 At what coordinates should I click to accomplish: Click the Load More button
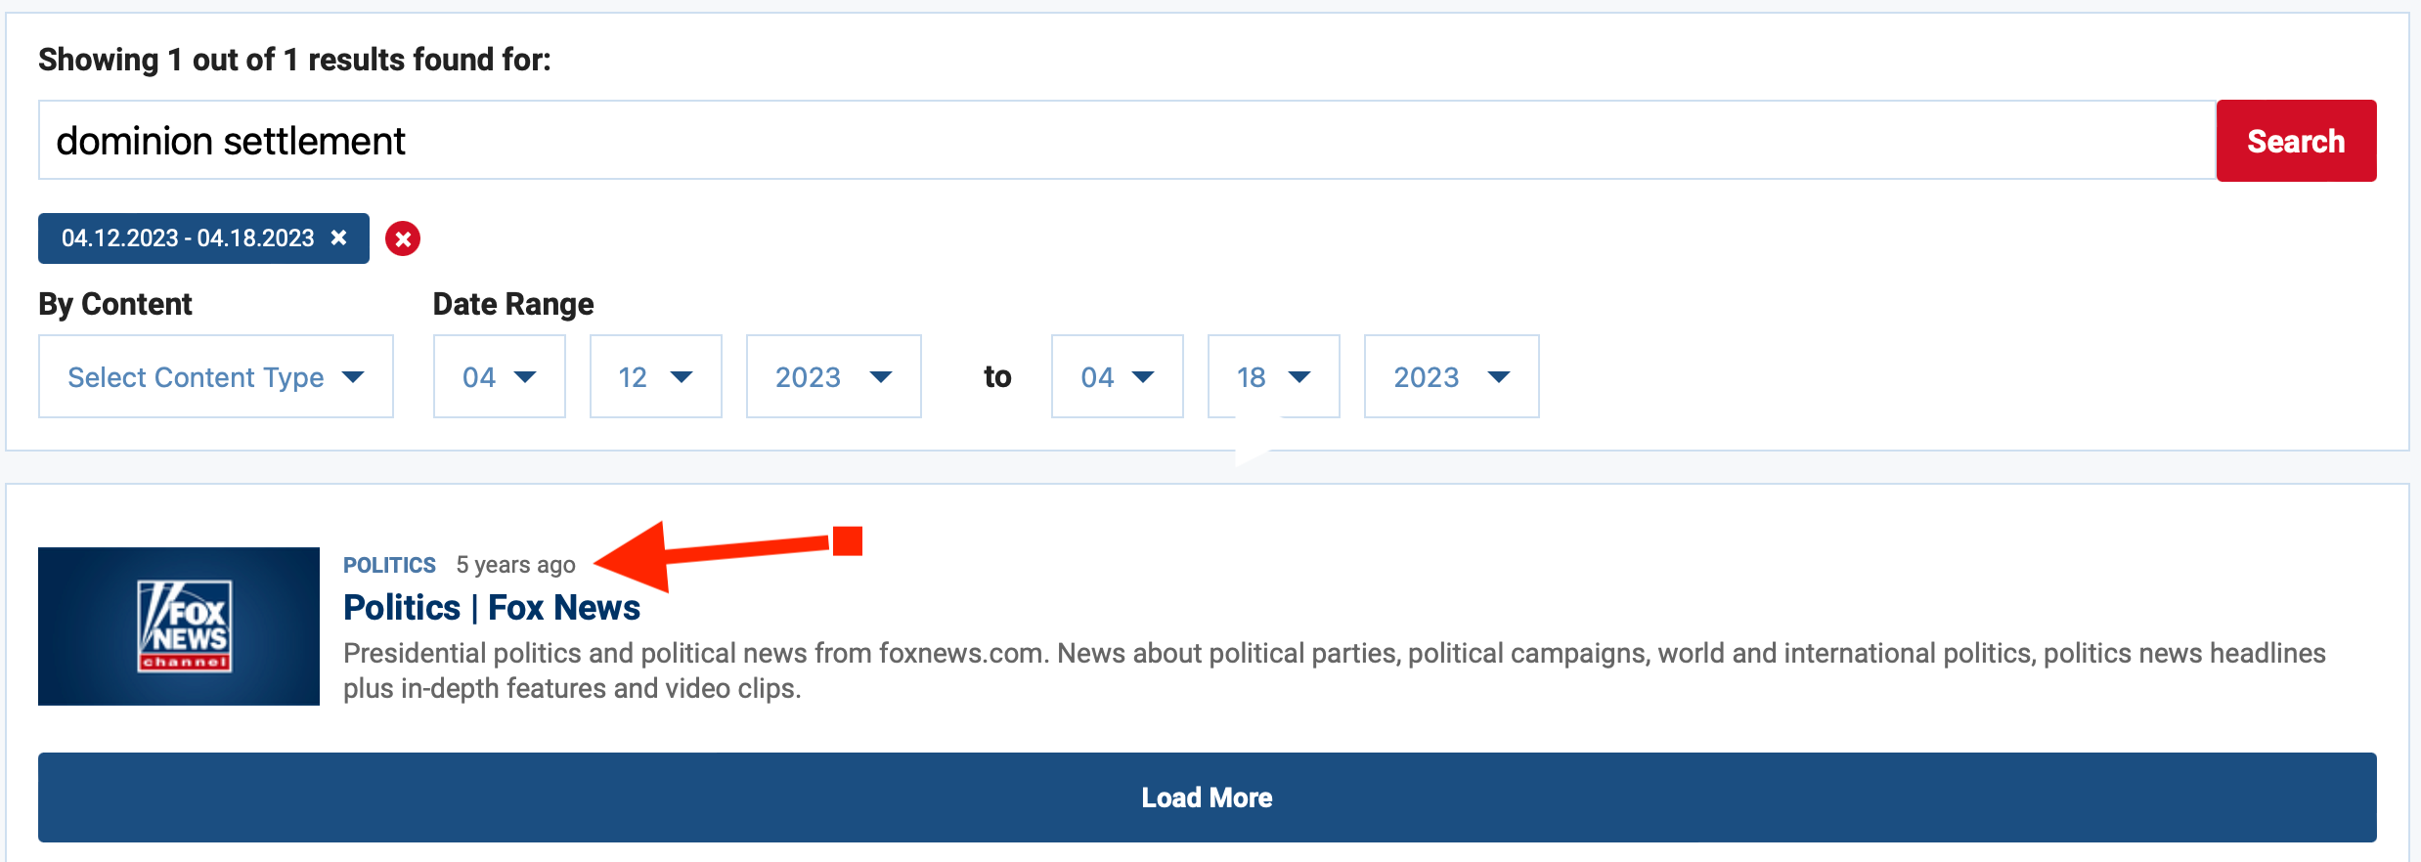[1208, 797]
